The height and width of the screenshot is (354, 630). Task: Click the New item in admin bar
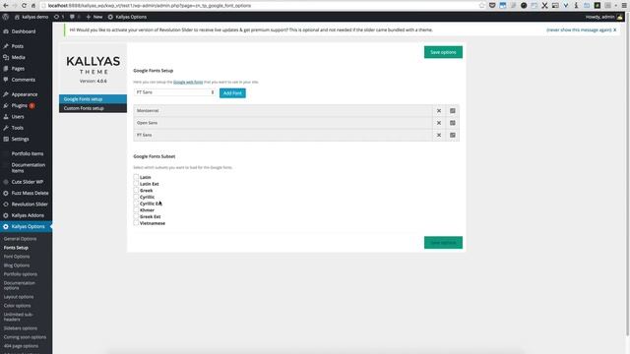[x=94, y=17]
